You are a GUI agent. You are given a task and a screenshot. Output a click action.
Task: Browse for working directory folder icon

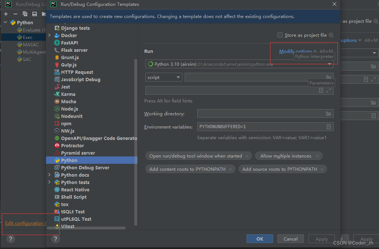pos(329,113)
